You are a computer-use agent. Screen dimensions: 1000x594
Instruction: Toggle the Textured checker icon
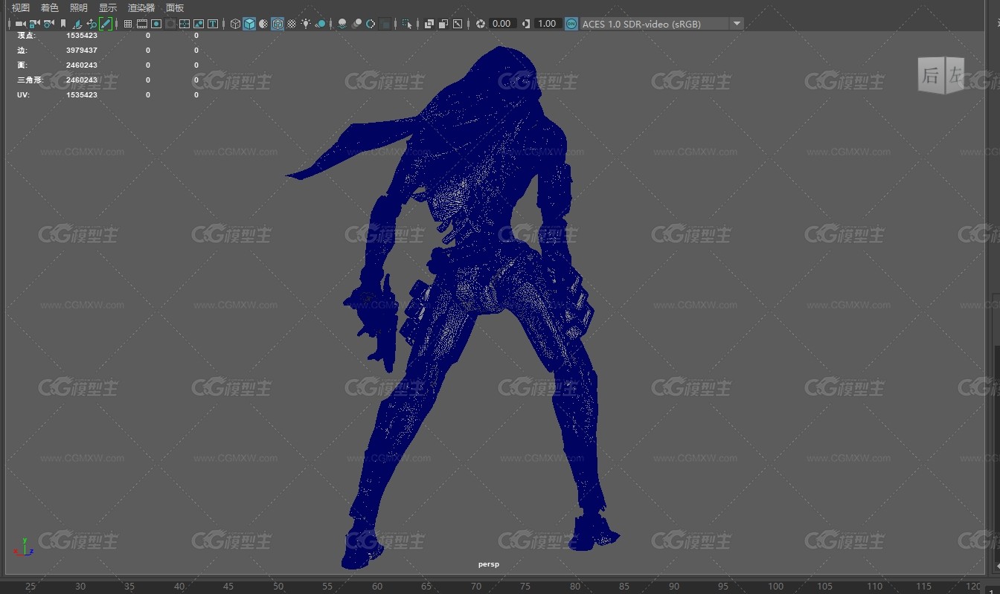click(x=292, y=24)
